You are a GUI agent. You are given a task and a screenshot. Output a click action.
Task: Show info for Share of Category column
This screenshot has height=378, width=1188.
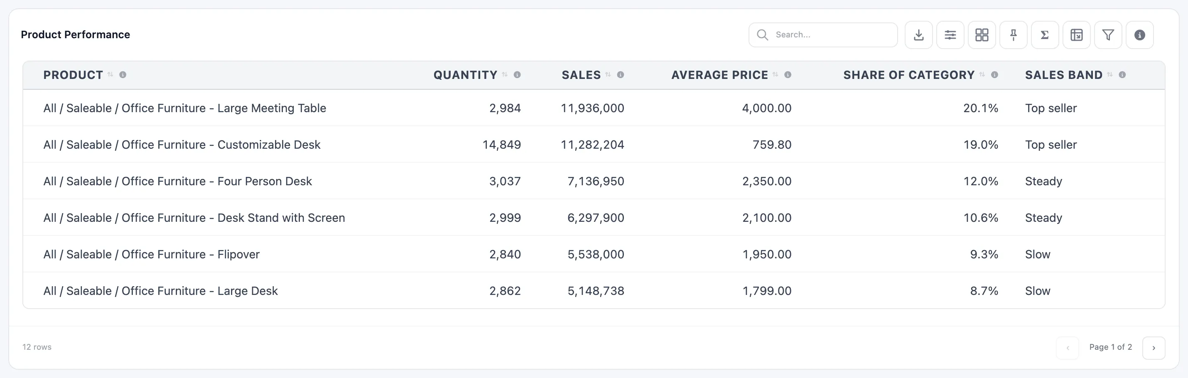pyautogui.click(x=994, y=75)
